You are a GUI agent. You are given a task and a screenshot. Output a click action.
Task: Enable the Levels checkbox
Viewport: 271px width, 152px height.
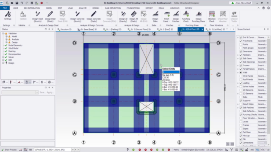point(241,122)
